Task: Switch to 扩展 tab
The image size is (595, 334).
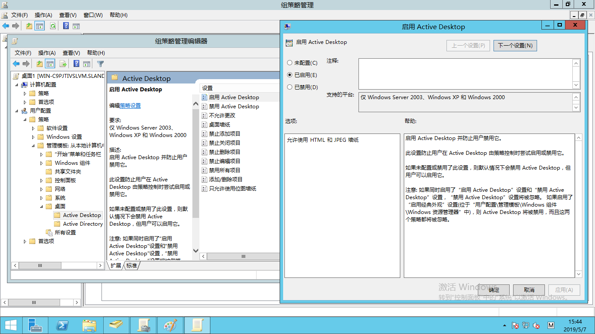Action: tap(115, 265)
